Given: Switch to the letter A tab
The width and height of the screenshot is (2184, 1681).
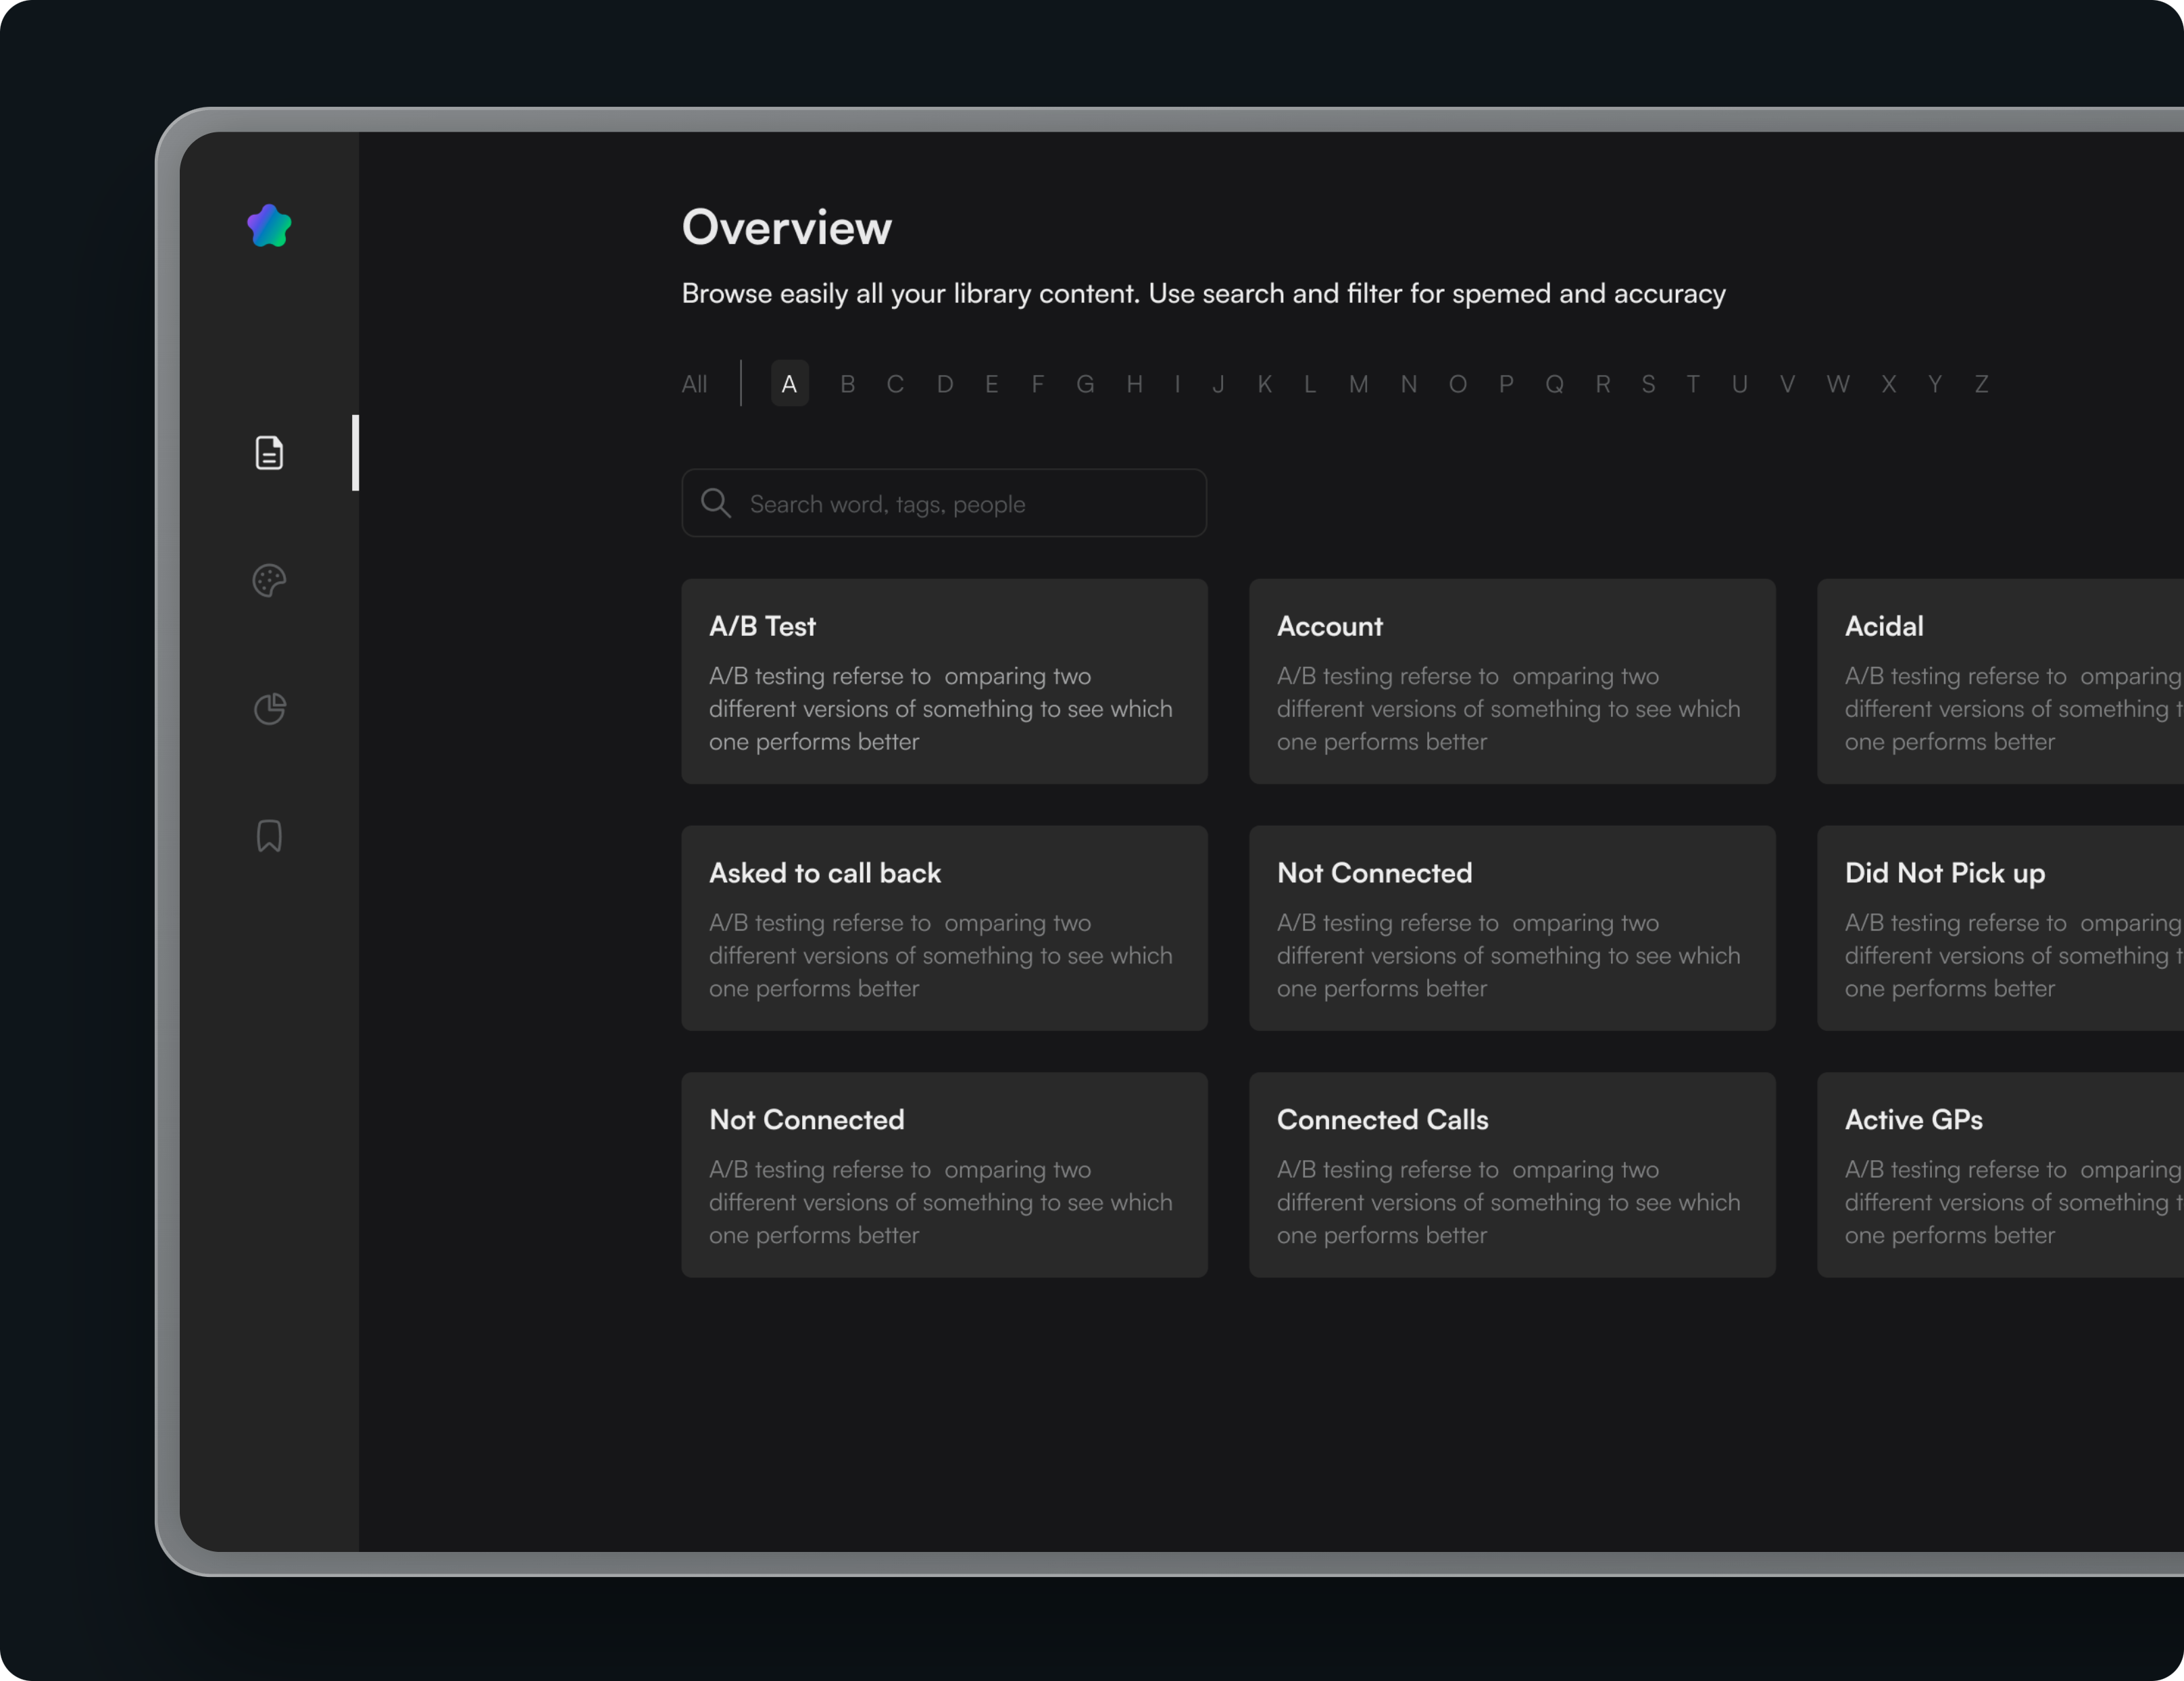Looking at the screenshot, I should point(789,384).
